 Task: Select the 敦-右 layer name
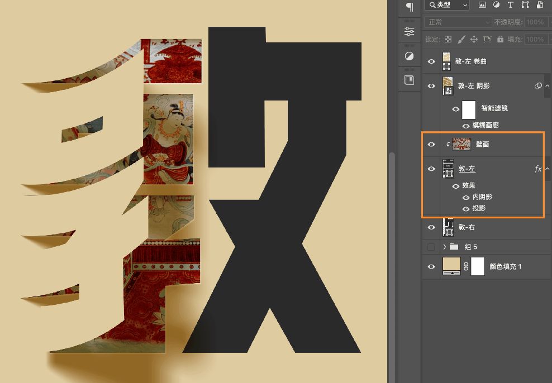click(x=467, y=227)
